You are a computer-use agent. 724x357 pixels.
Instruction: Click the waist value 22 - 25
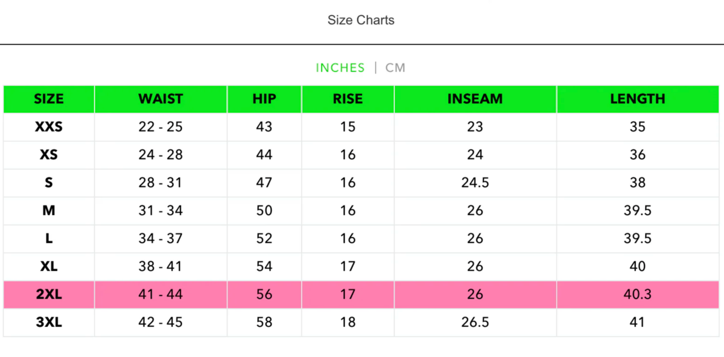click(160, 127)
